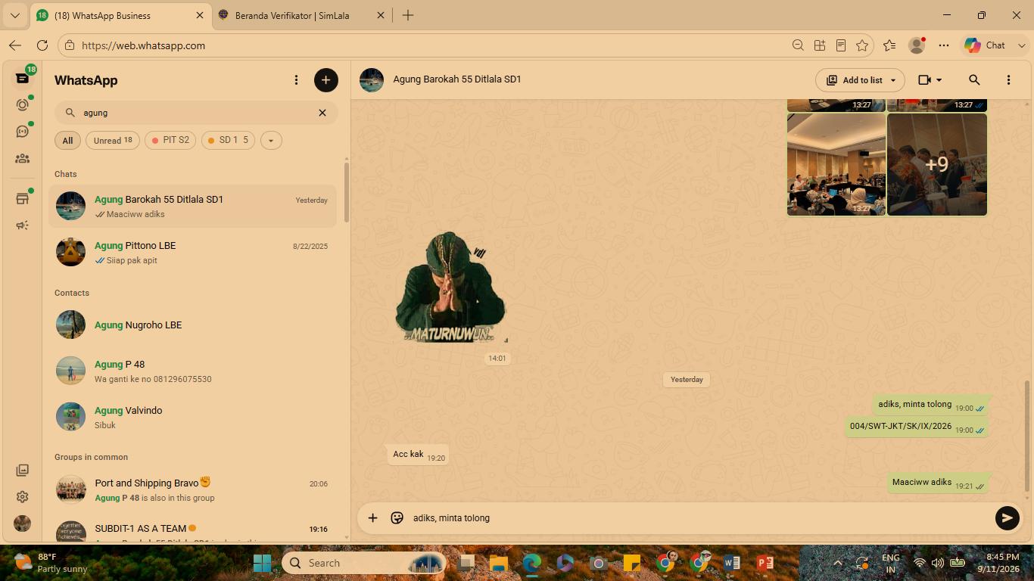Open the Channels icon in sidebar
The image size is (1034, 581).
click(x=22, y=132)
